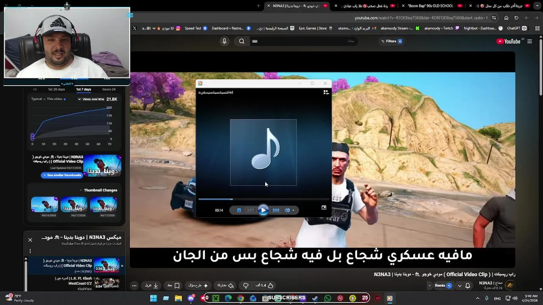Select the 1st 28 days tab
Screen dimensions: 543x305
tap(56, 89)
